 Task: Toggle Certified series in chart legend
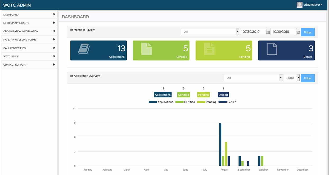(185, 102)
